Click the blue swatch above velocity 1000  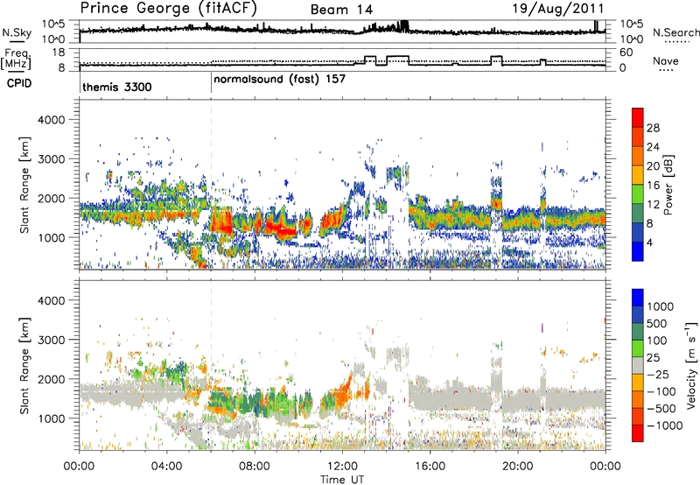click(x=638, y=298)
